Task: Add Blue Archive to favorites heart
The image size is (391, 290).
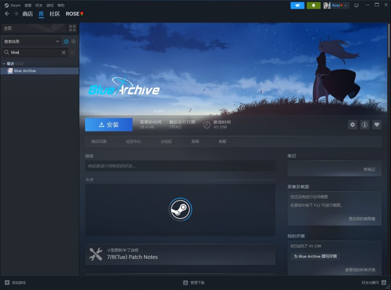Action: click(x=377, y=125)
